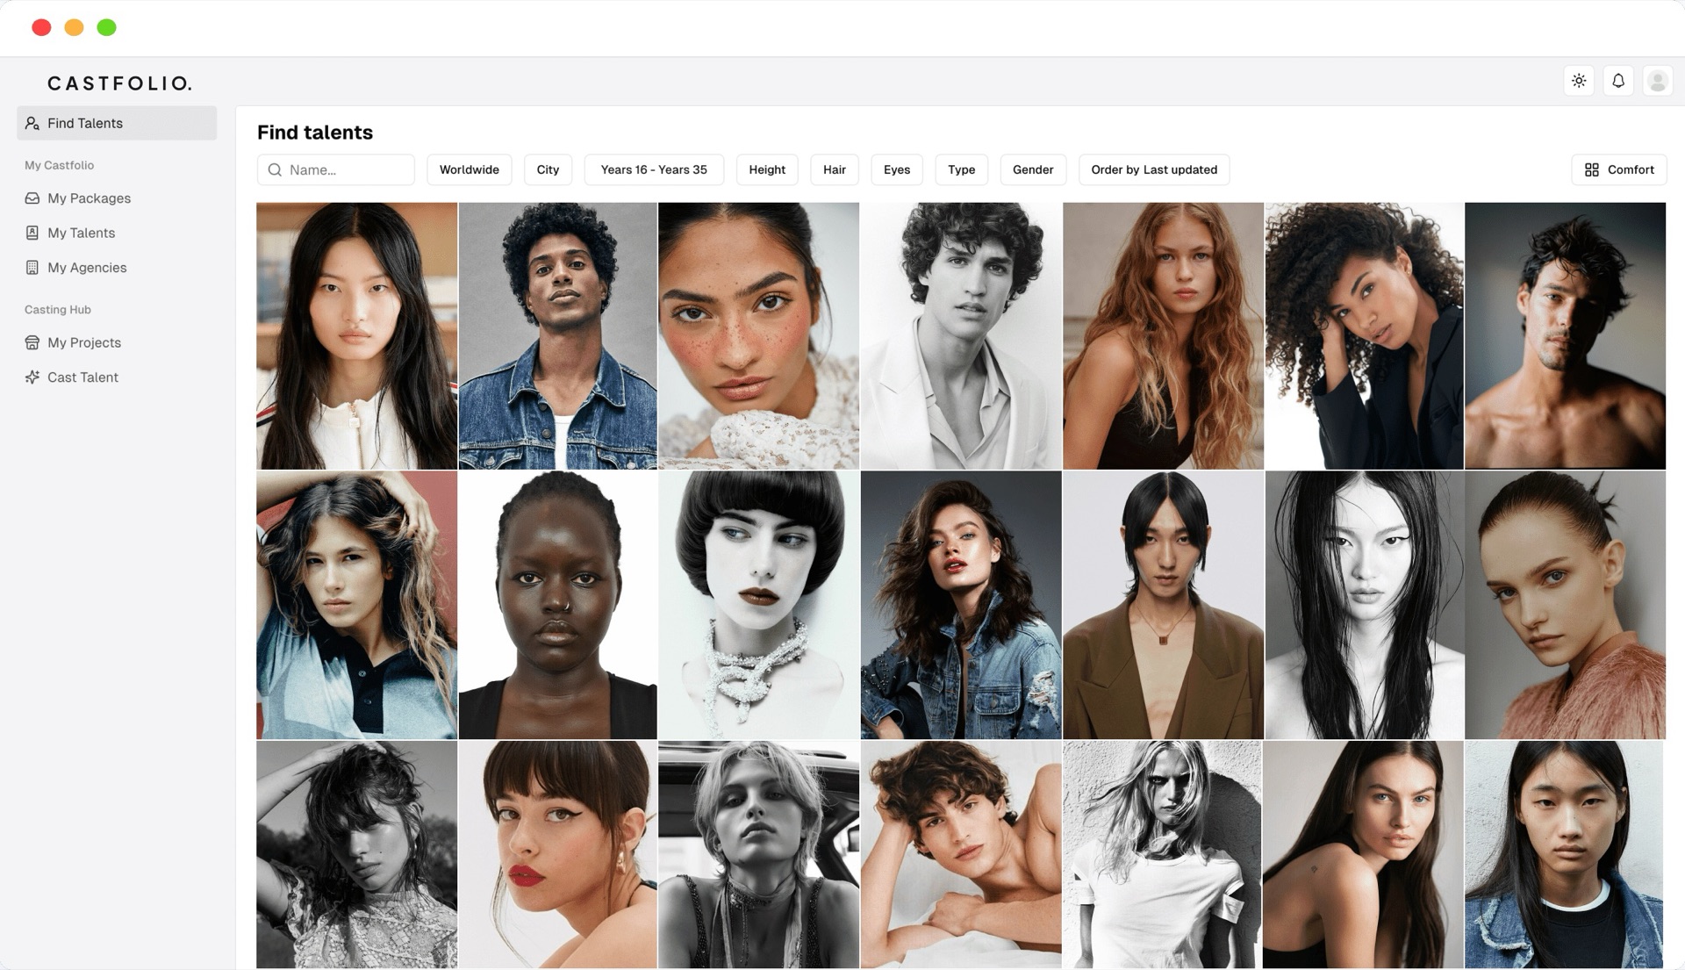Screen dimensions: 1685x970
Task: Open the Worldwide location filter
Action: click(470, 169)
